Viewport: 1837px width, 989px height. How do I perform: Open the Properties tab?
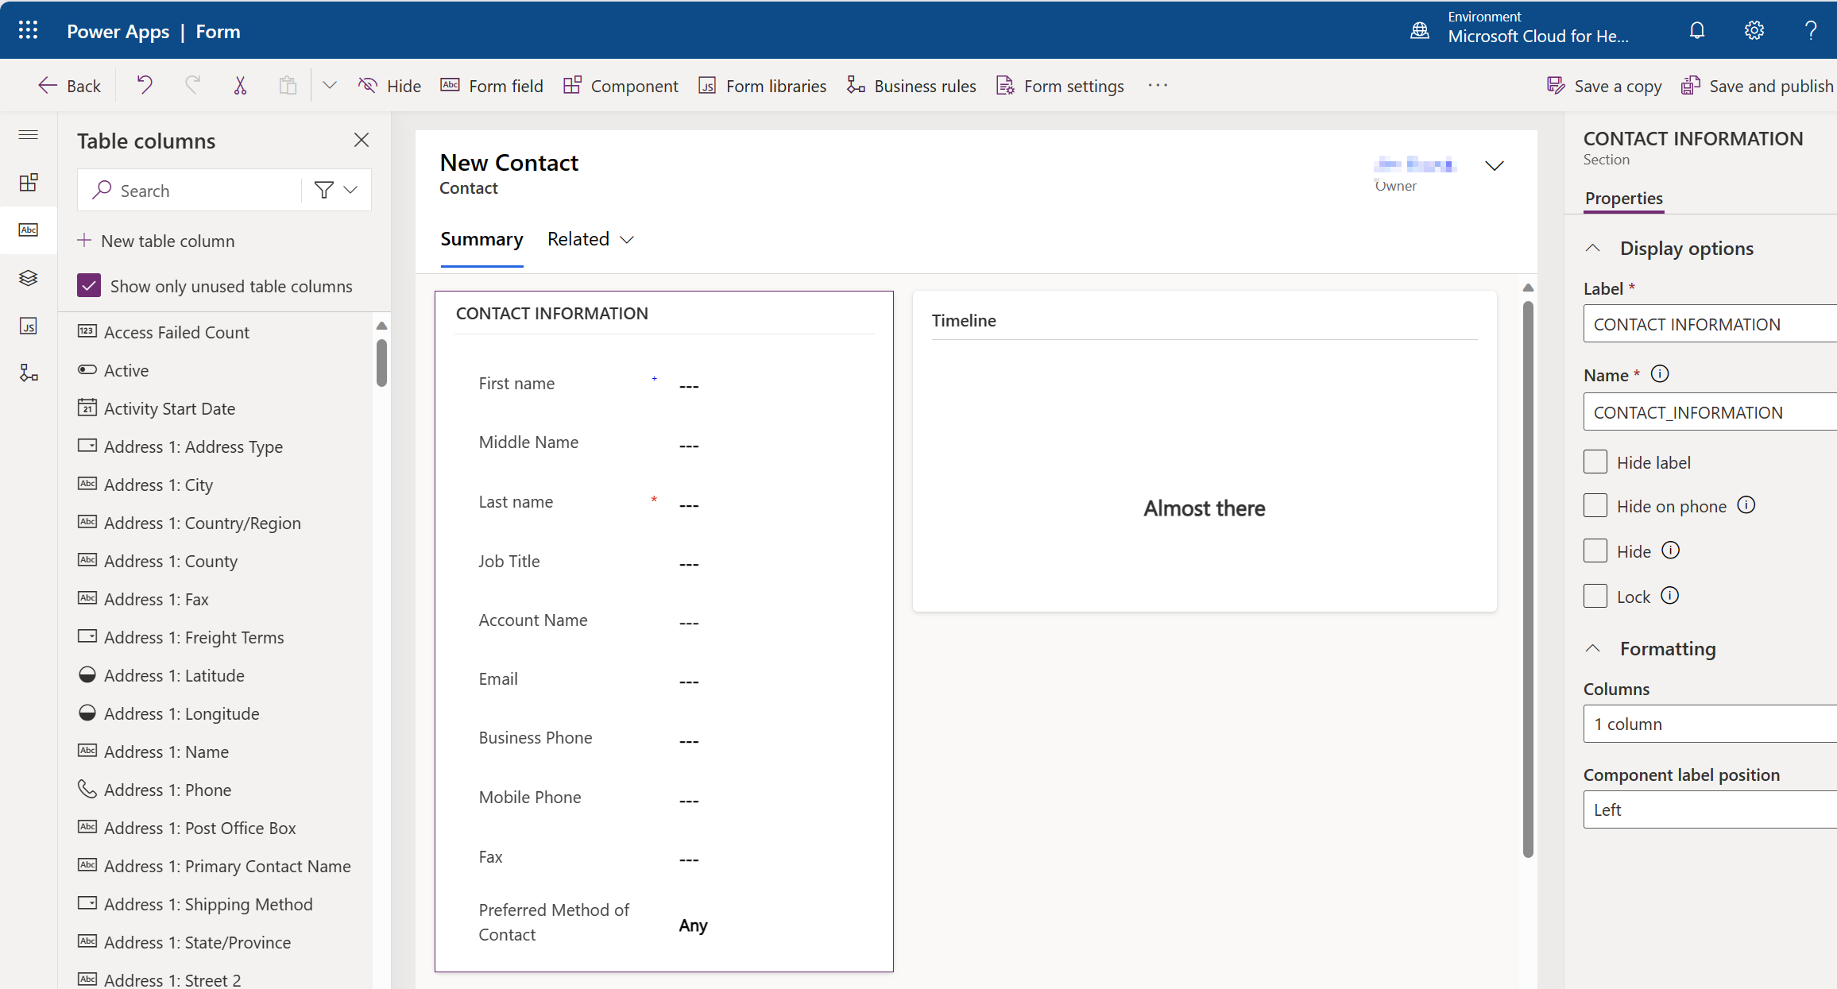[1624, 198]
